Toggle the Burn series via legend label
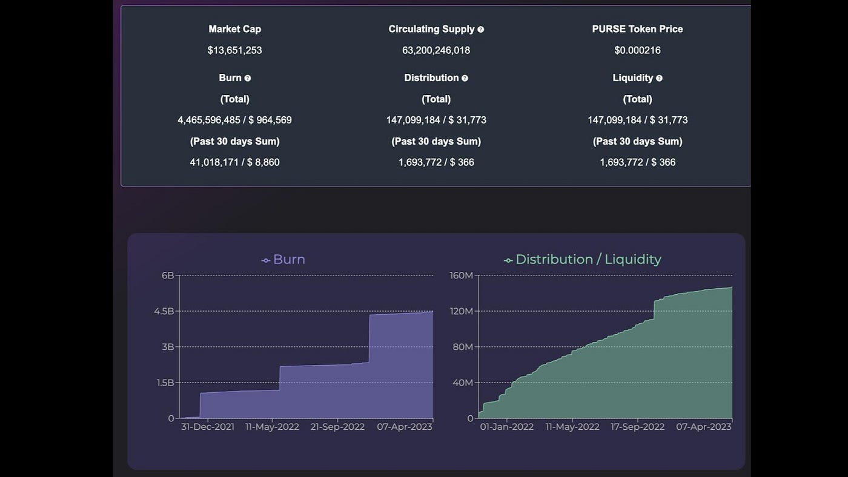Viewport: 848px width, 477px height. coord(289,260)
